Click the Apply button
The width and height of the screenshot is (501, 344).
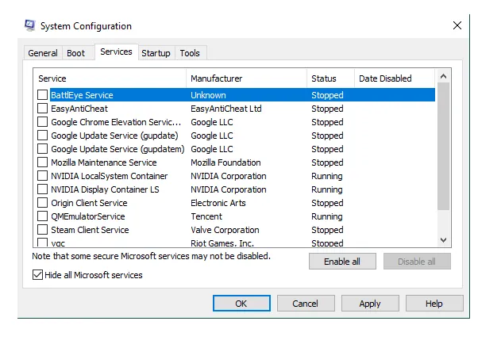[x=370, y=303]
